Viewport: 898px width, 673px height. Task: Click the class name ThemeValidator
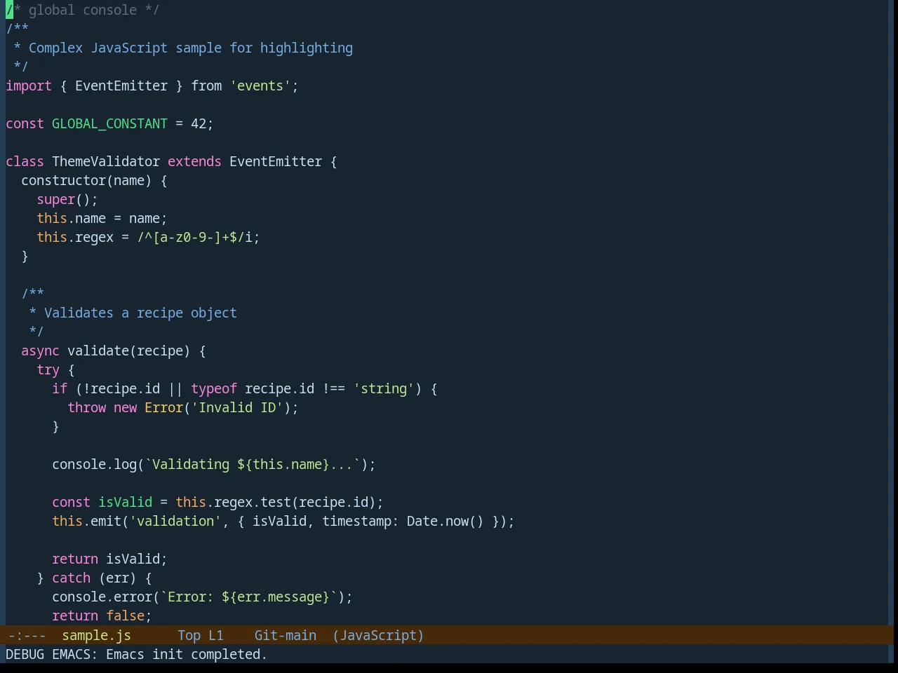click(x=106, y=161)
